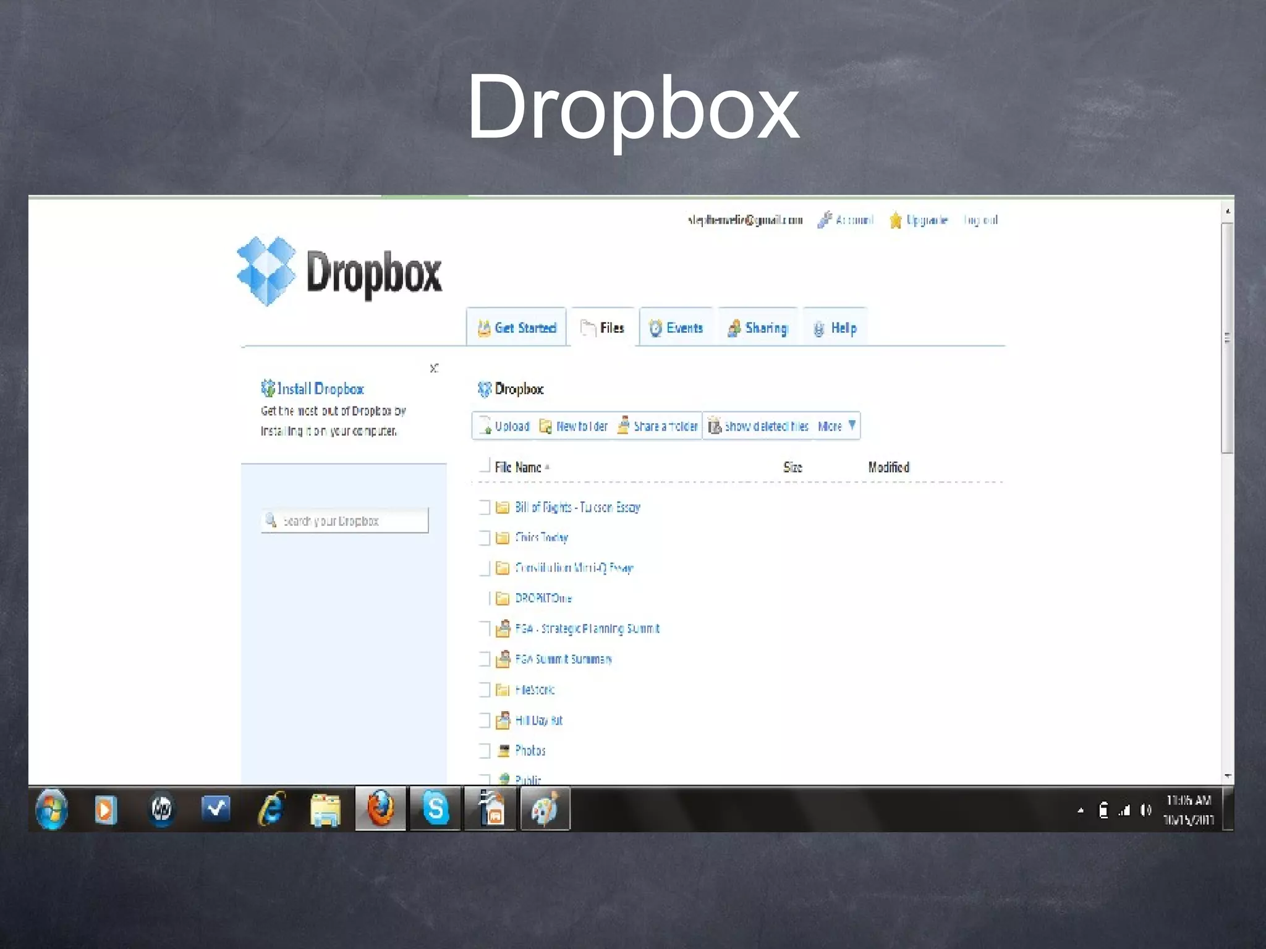Image resolution: width=1266 pixels, height=949 pixels.
Task: Click the Bill of Rights folder icon
Action: (503, 507)
